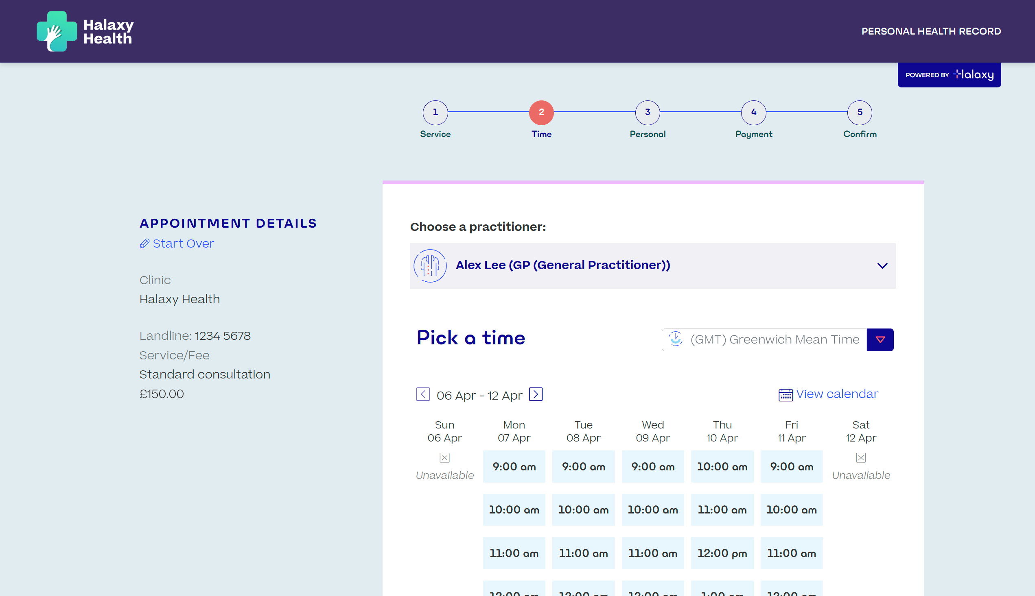Image resolution: width=1035 pixels, height=596 pixels.
Task: Select Friday 11 Apr 10:00 am slot
Action: 791,510
